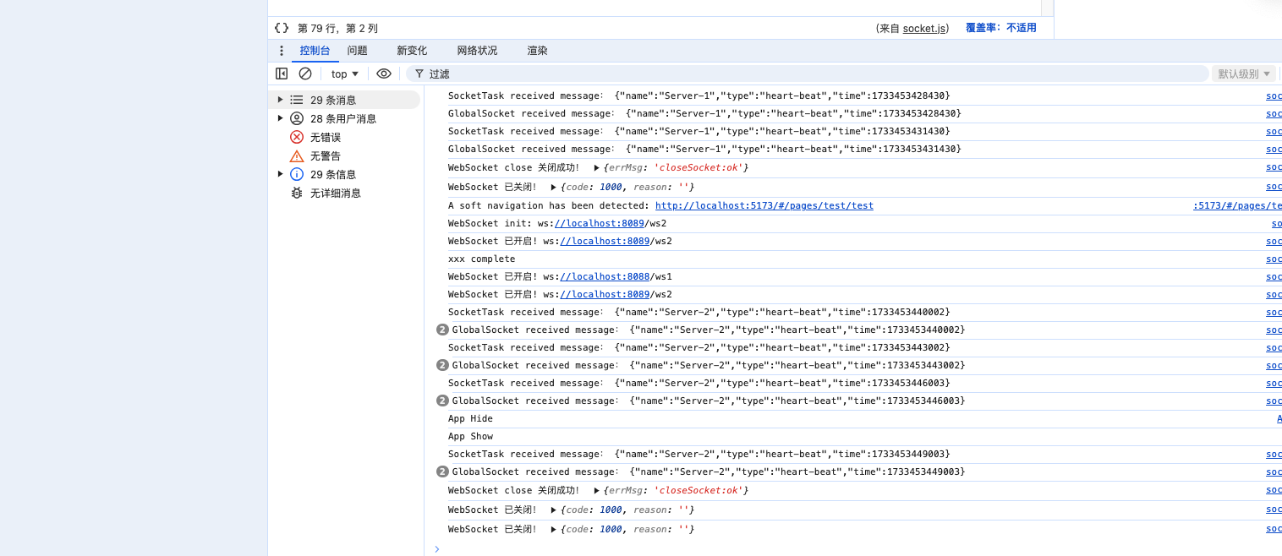Clear console with the circle-slash icon
Image resolution: width=1282 pixels, height=556 pixels.
pyautogui.click(x=305, y=74)
